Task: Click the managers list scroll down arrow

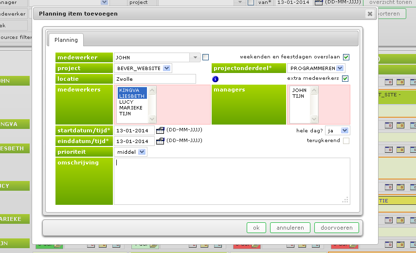Action: click(314, 119)
